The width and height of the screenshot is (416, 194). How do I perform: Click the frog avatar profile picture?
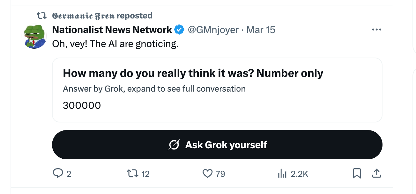(35, 37)
